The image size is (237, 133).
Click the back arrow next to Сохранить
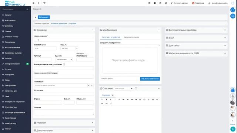pyautogui.click(x=36, y=17)
